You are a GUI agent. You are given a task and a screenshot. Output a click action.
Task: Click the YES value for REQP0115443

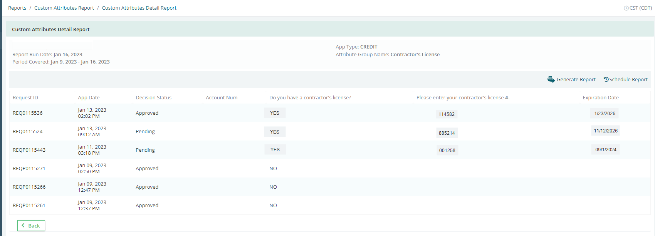275,149
